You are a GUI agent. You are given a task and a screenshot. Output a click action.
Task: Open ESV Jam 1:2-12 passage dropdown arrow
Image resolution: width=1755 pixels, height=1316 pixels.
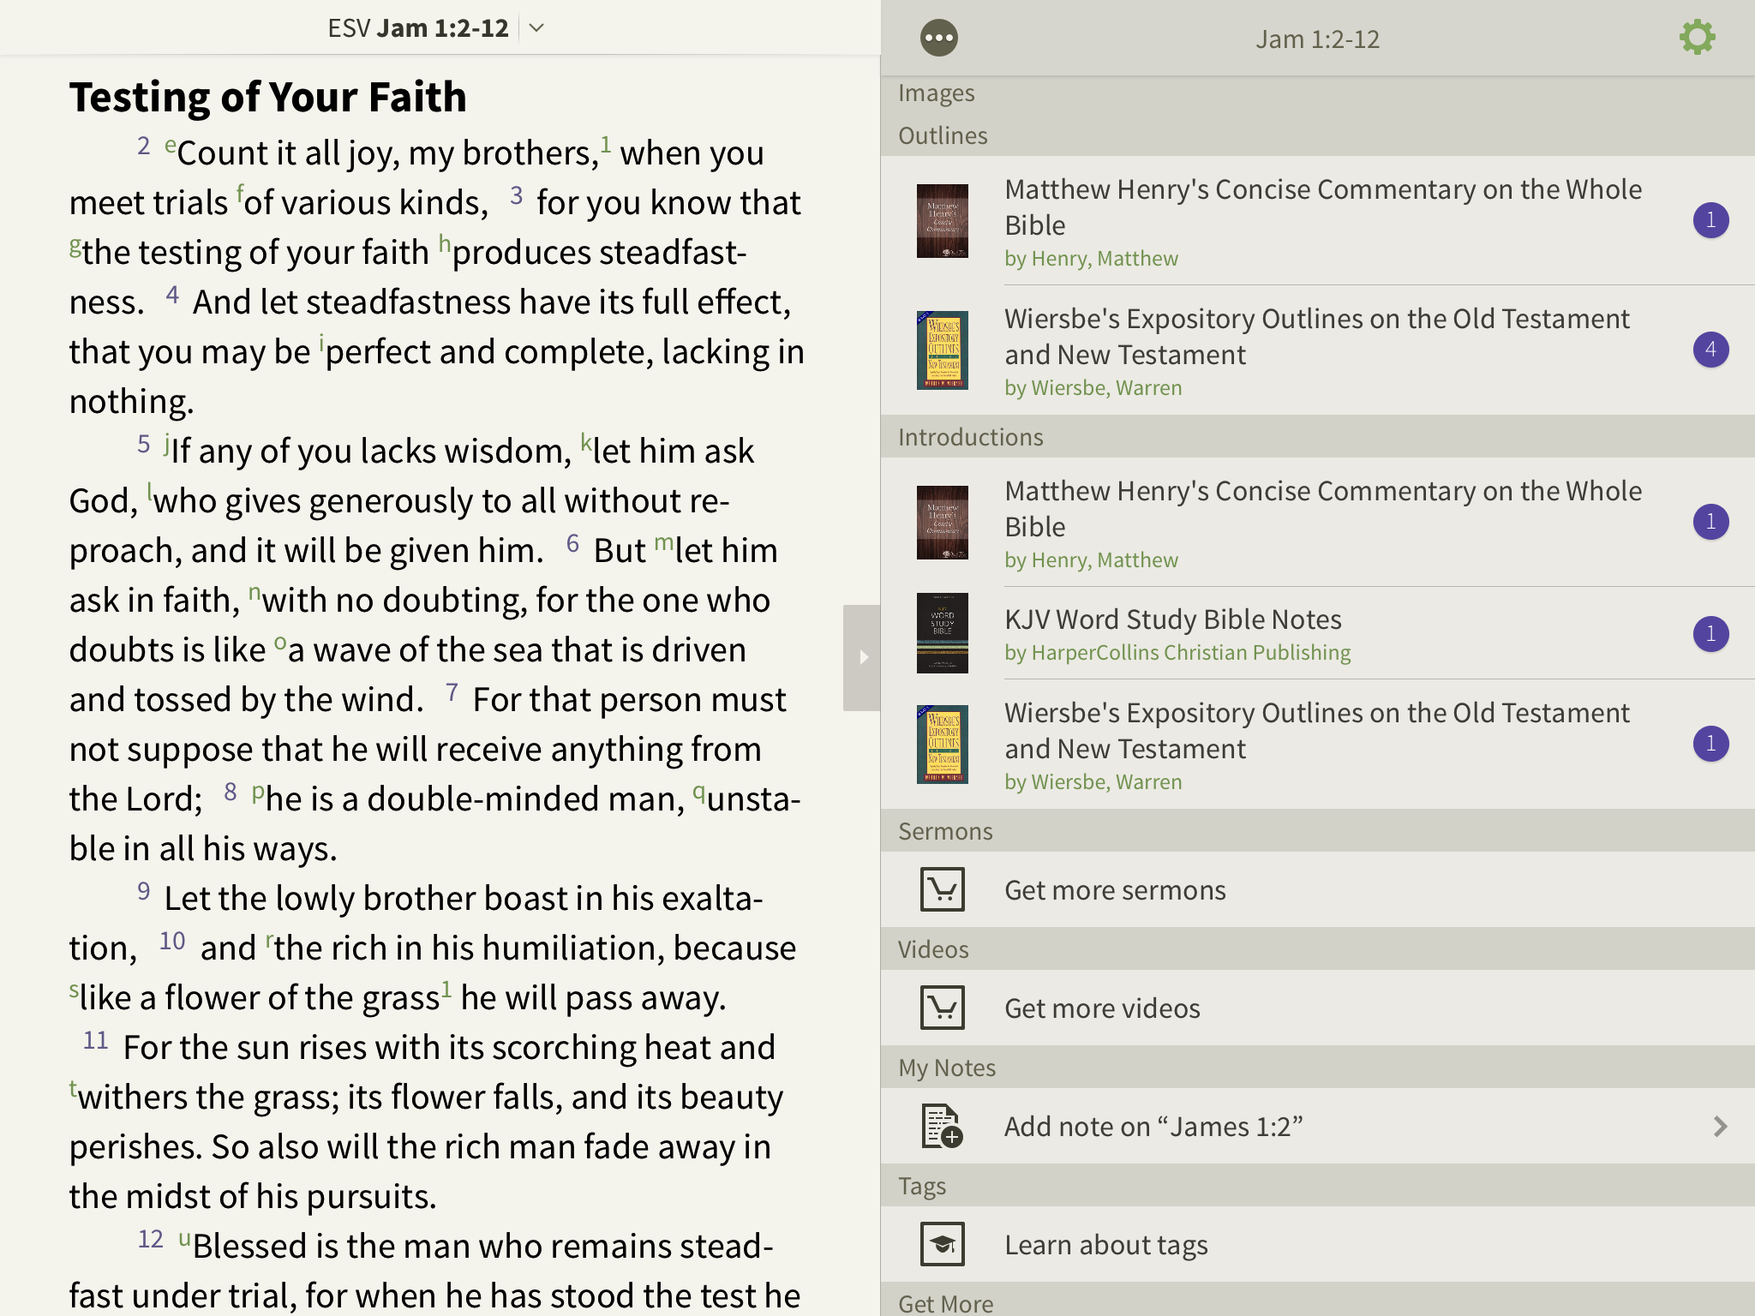(x=536, y=28)
